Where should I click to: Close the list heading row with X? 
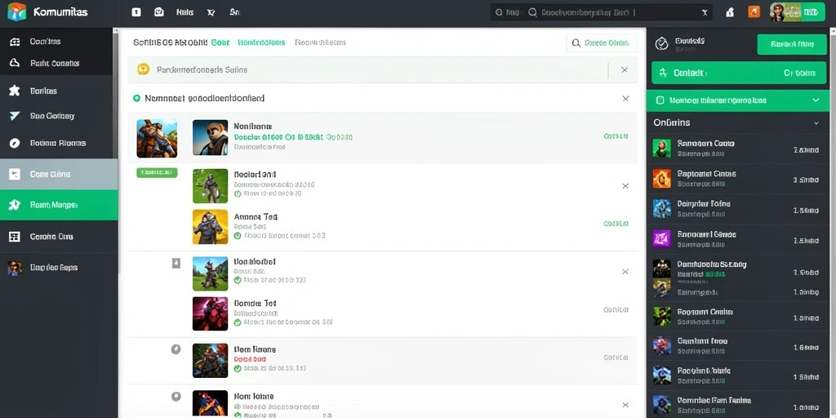pyautogui.click(x=626, y=99)
